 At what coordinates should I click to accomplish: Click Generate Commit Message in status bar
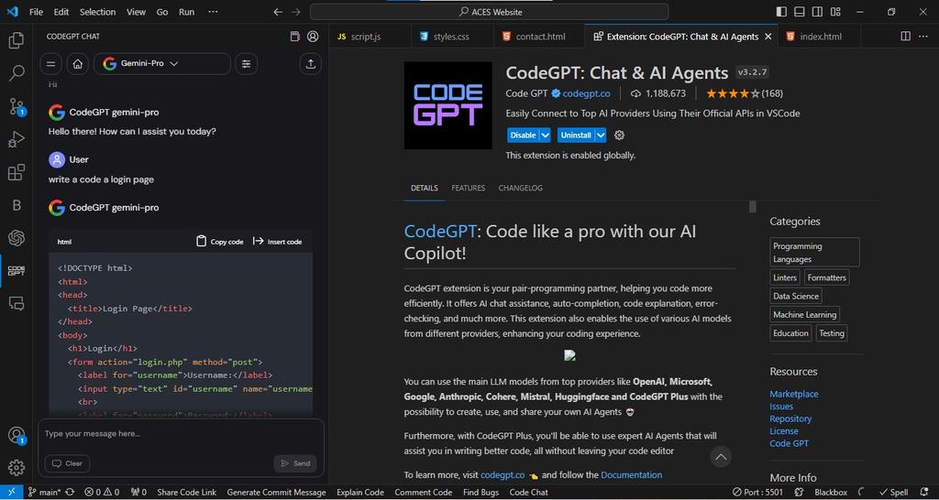tap(276, 493)
